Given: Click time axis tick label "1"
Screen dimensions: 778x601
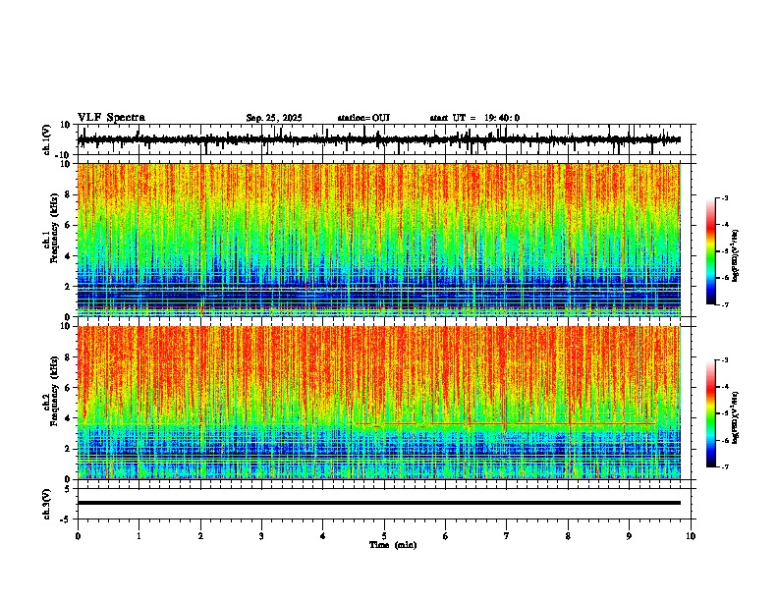Looking at the screenshot, I should tap(139, 536).
